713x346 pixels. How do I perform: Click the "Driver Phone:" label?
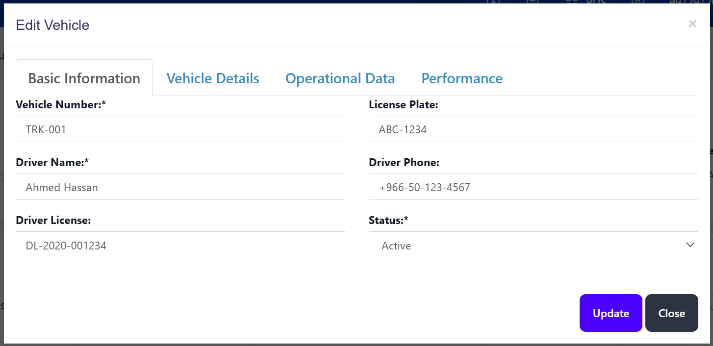point(404,163)
